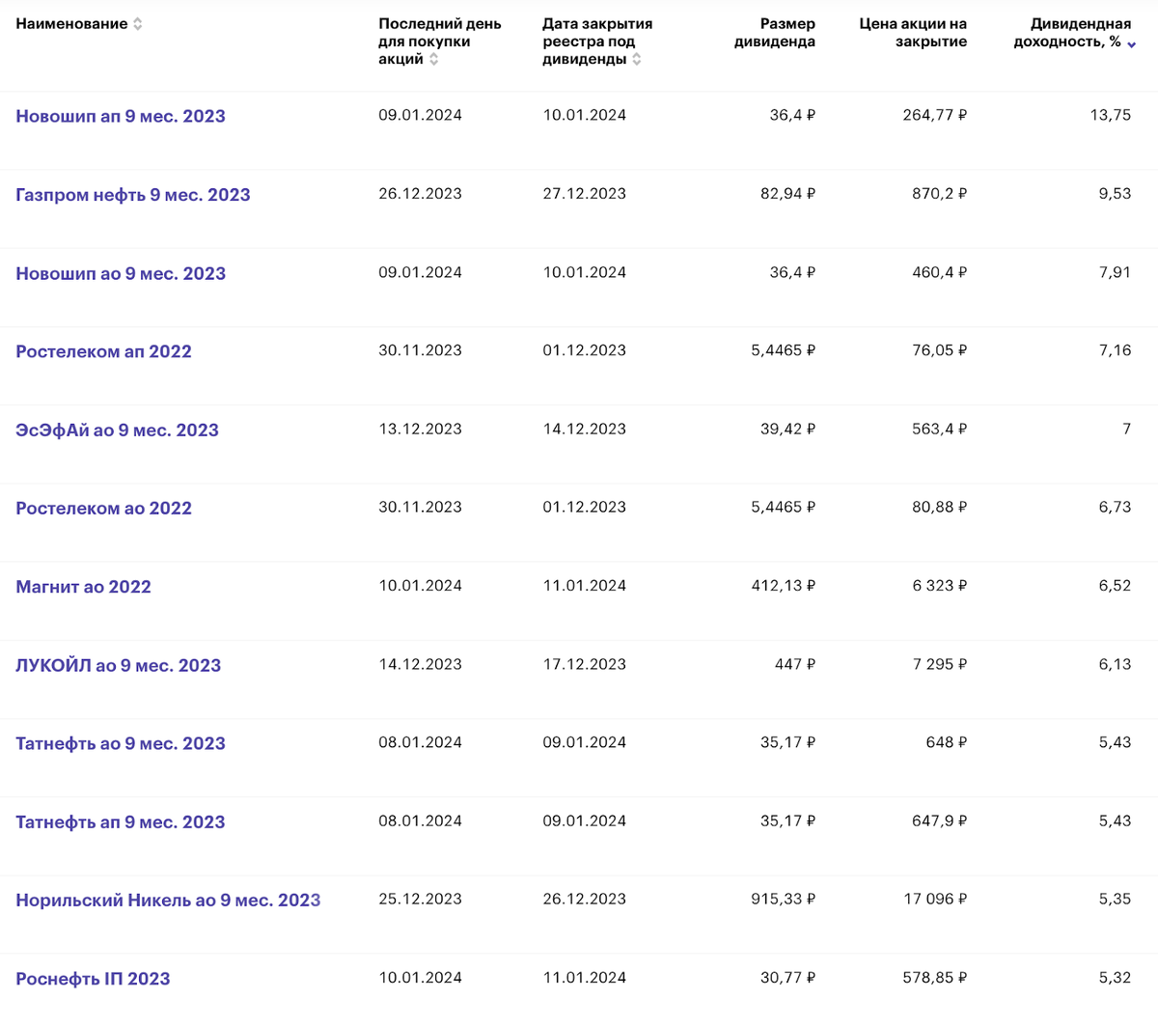
Task: Open Газпром нефть 9 мес. 2023 link
Action: tap(133, 195)
